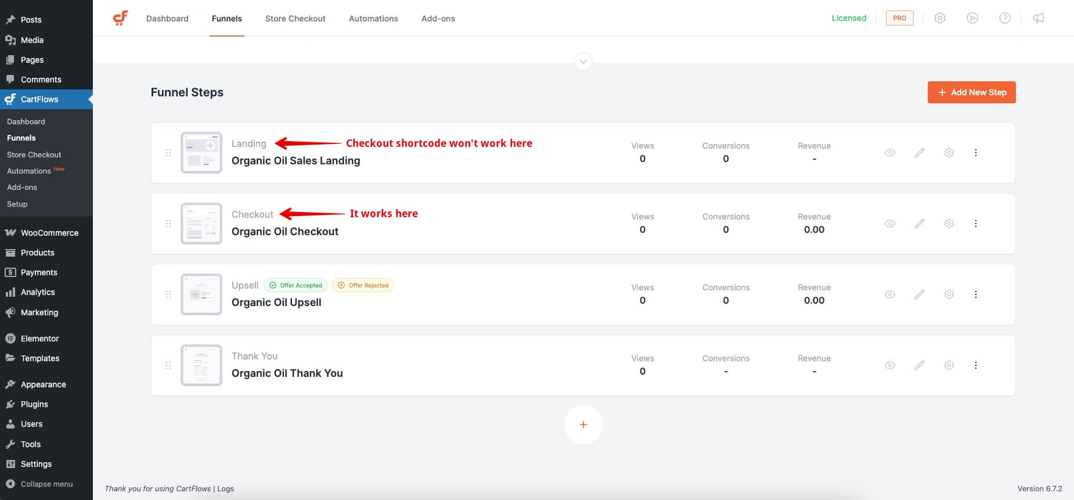Open Appearance in sidebar
The height and width of the screenshot is (500, 1074).
[46, 384]
